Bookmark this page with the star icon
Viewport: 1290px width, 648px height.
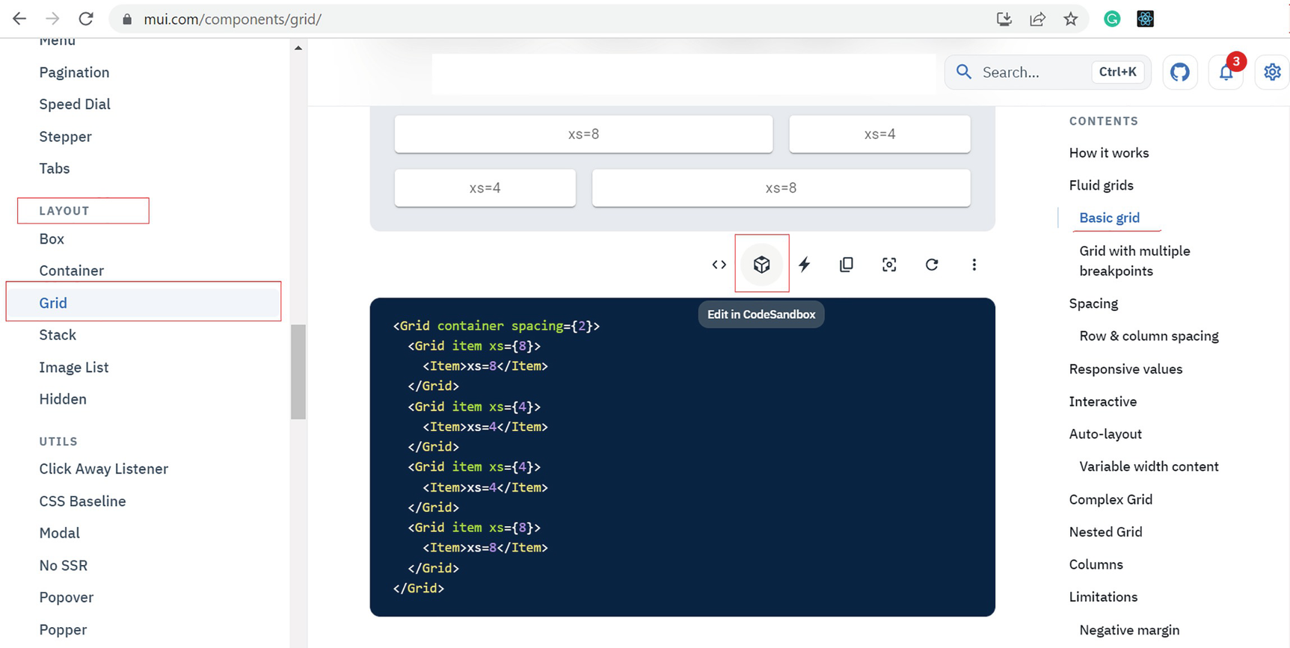pos(1071,19)
